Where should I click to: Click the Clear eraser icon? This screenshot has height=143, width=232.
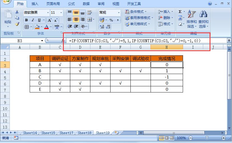click(180, 24)
